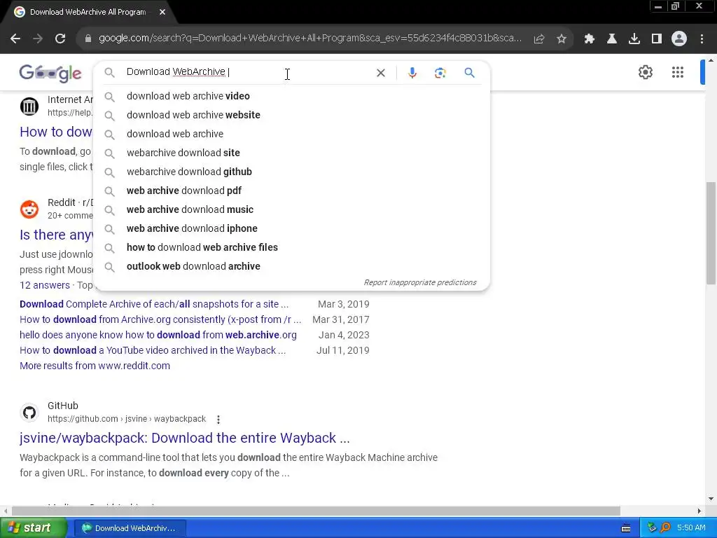717x538 pixels.
Task: Click the GitHub favicon
Action: (x=29, y=413)
